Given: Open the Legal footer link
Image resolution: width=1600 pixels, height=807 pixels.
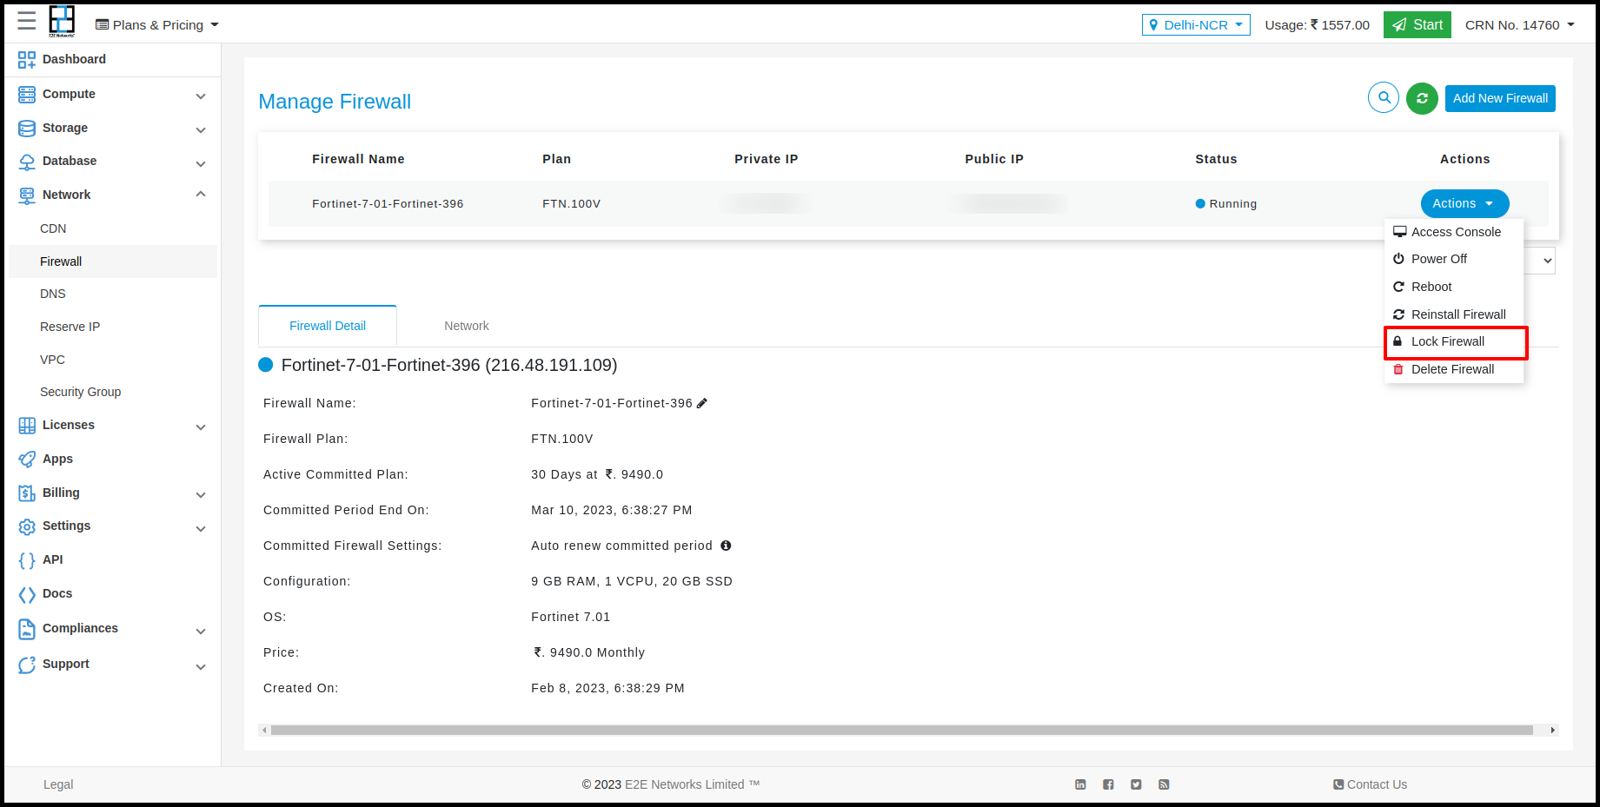Looking at the screenshot, I should click(58, 784).
